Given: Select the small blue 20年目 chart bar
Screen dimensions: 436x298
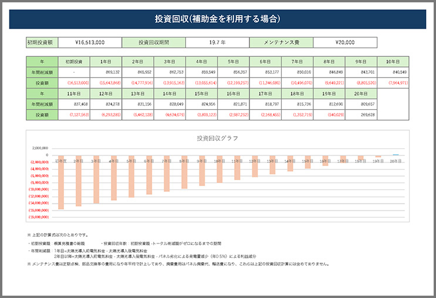Looking at the screenshot, I should (x=395, y=154).
